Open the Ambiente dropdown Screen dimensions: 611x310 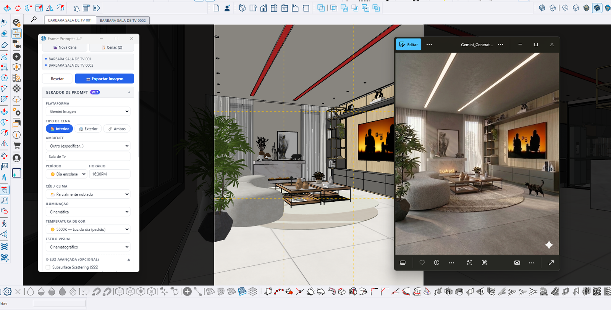point(88,146)
